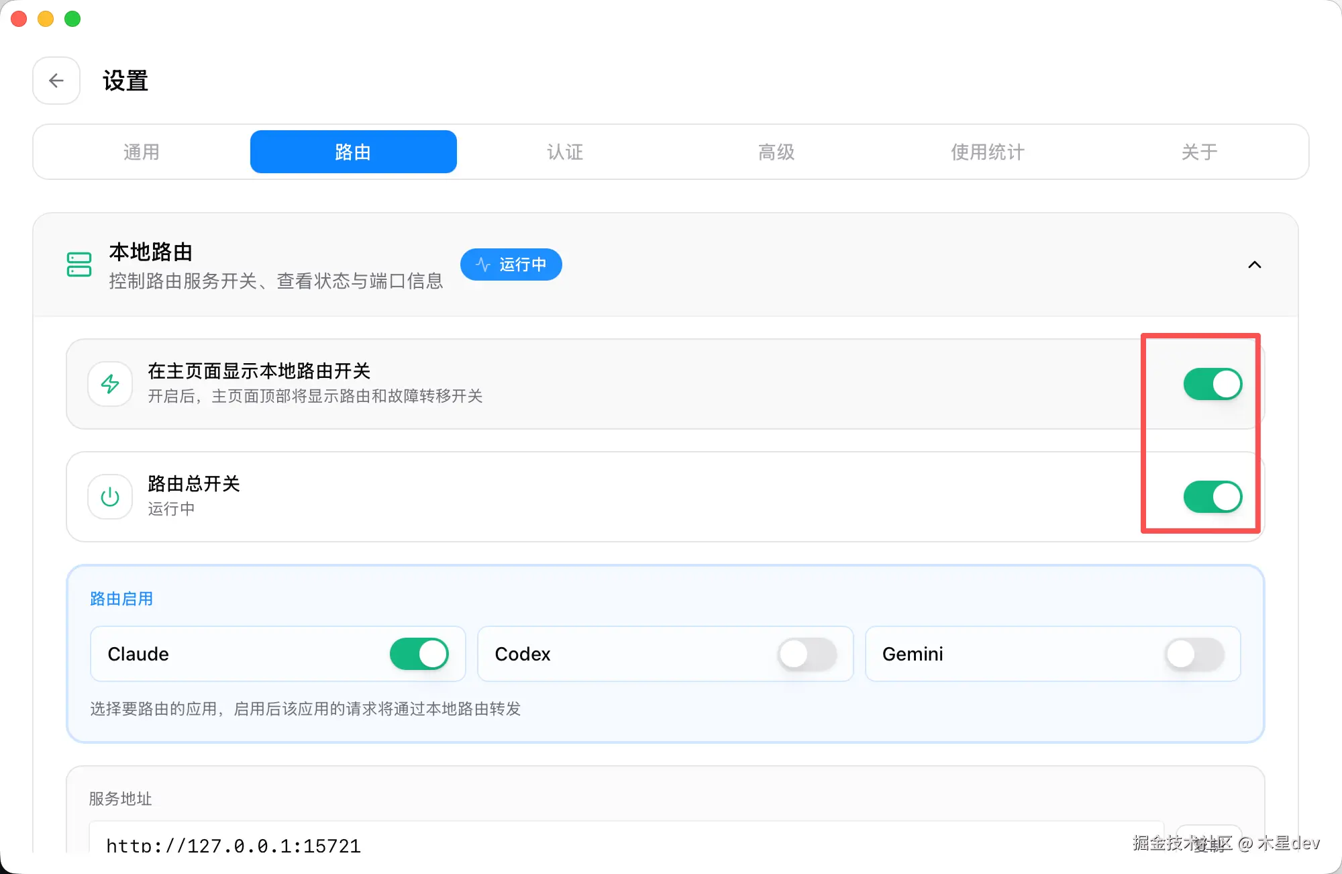
Task: Open the 关于 tab
Action: tap(1199, 152)
